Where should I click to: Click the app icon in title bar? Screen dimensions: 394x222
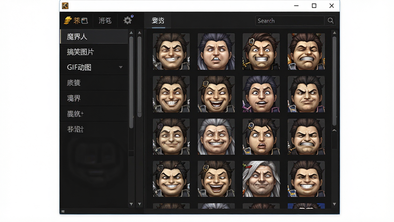point(65,6)
